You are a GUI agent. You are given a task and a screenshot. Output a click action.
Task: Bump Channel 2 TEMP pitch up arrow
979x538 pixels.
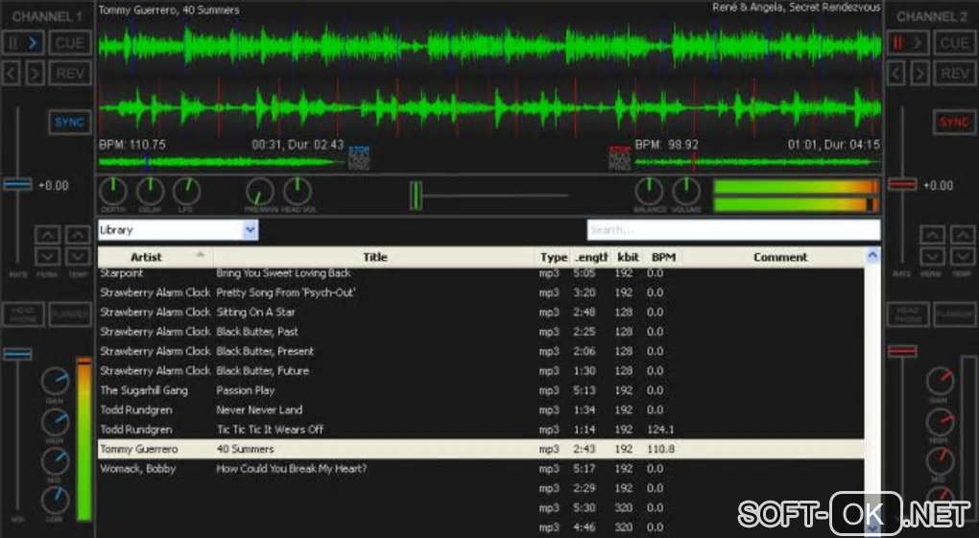pos(963,235)
